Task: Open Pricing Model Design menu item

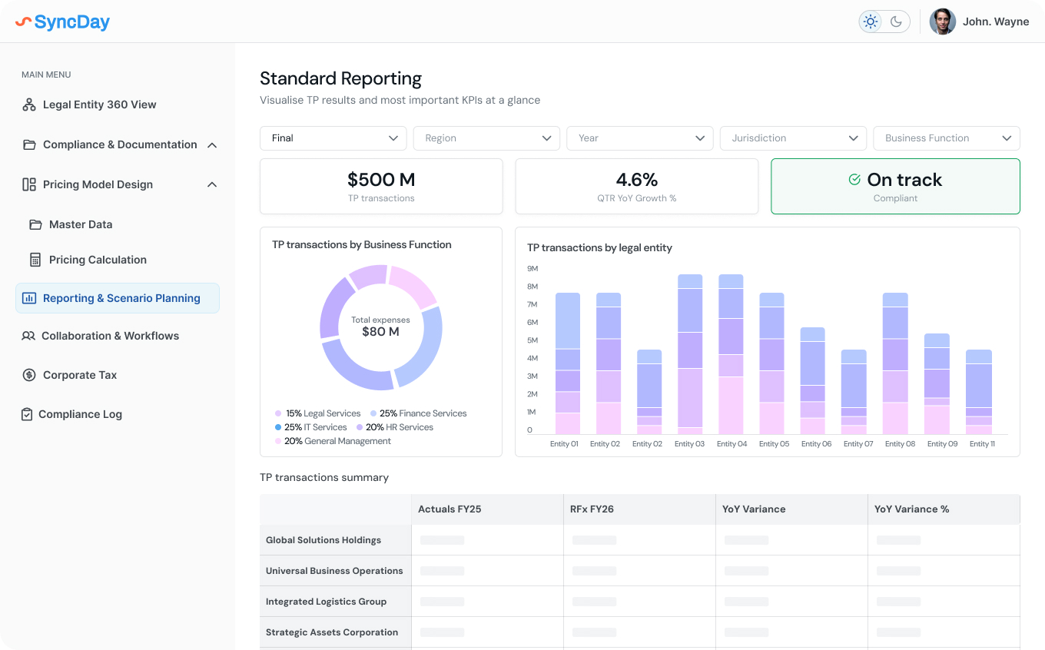Action: click(x=98, y=184)
